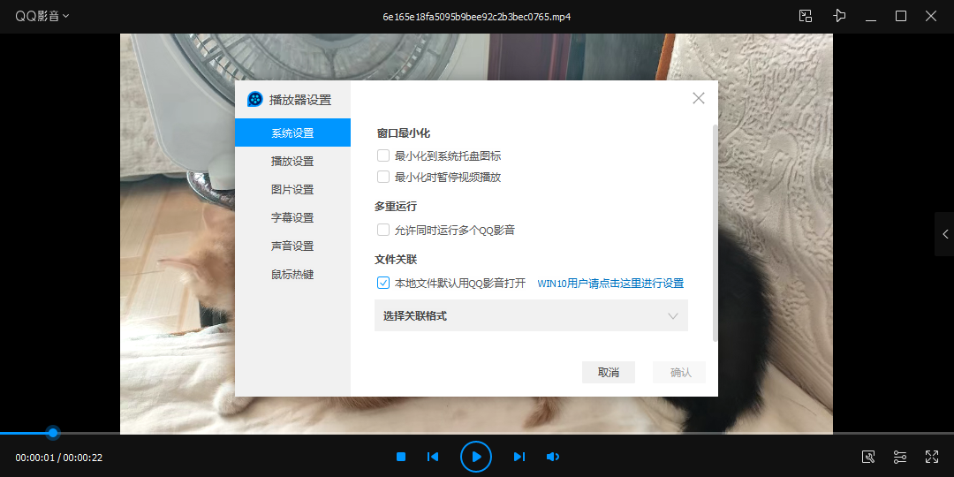
Task: Skip to next video
Action: tap(519, 457)
